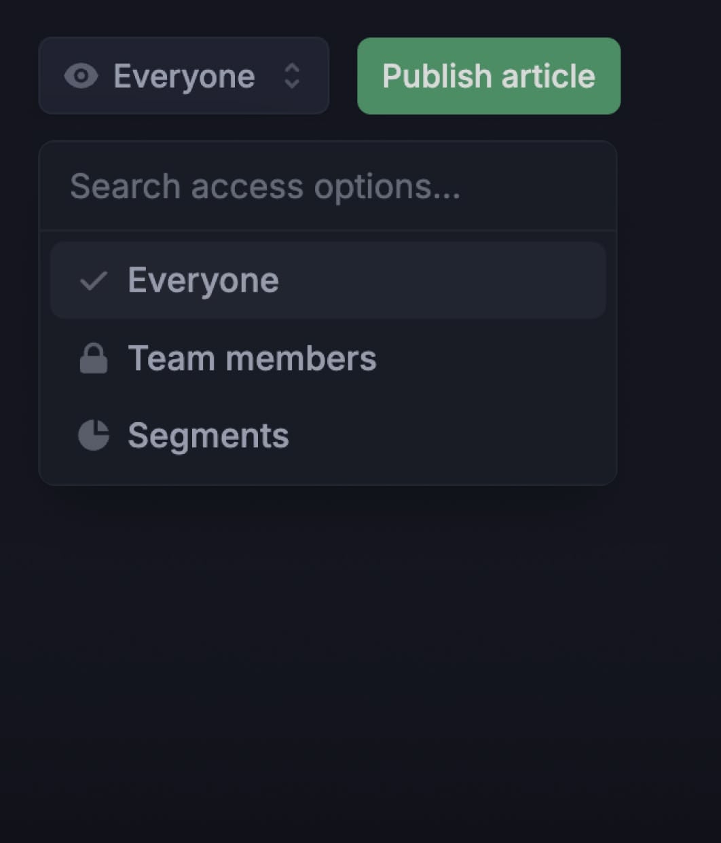Click the checkmark icon on the Everyone option
This screenshot has width=721, height=843.
93,280
